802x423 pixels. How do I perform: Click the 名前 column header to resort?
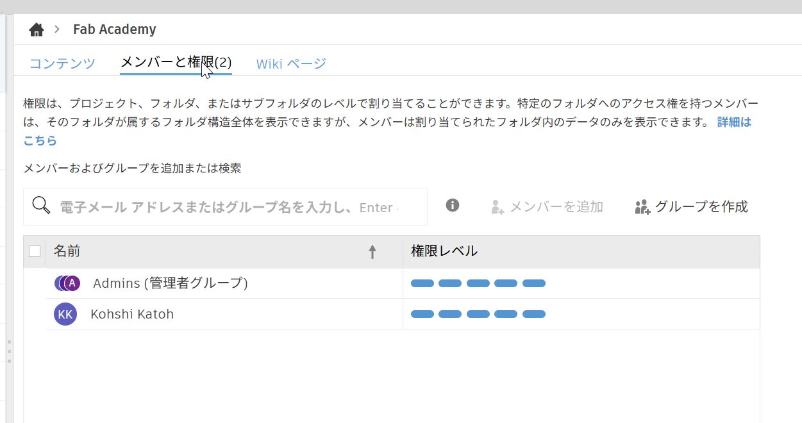point(68,251)
